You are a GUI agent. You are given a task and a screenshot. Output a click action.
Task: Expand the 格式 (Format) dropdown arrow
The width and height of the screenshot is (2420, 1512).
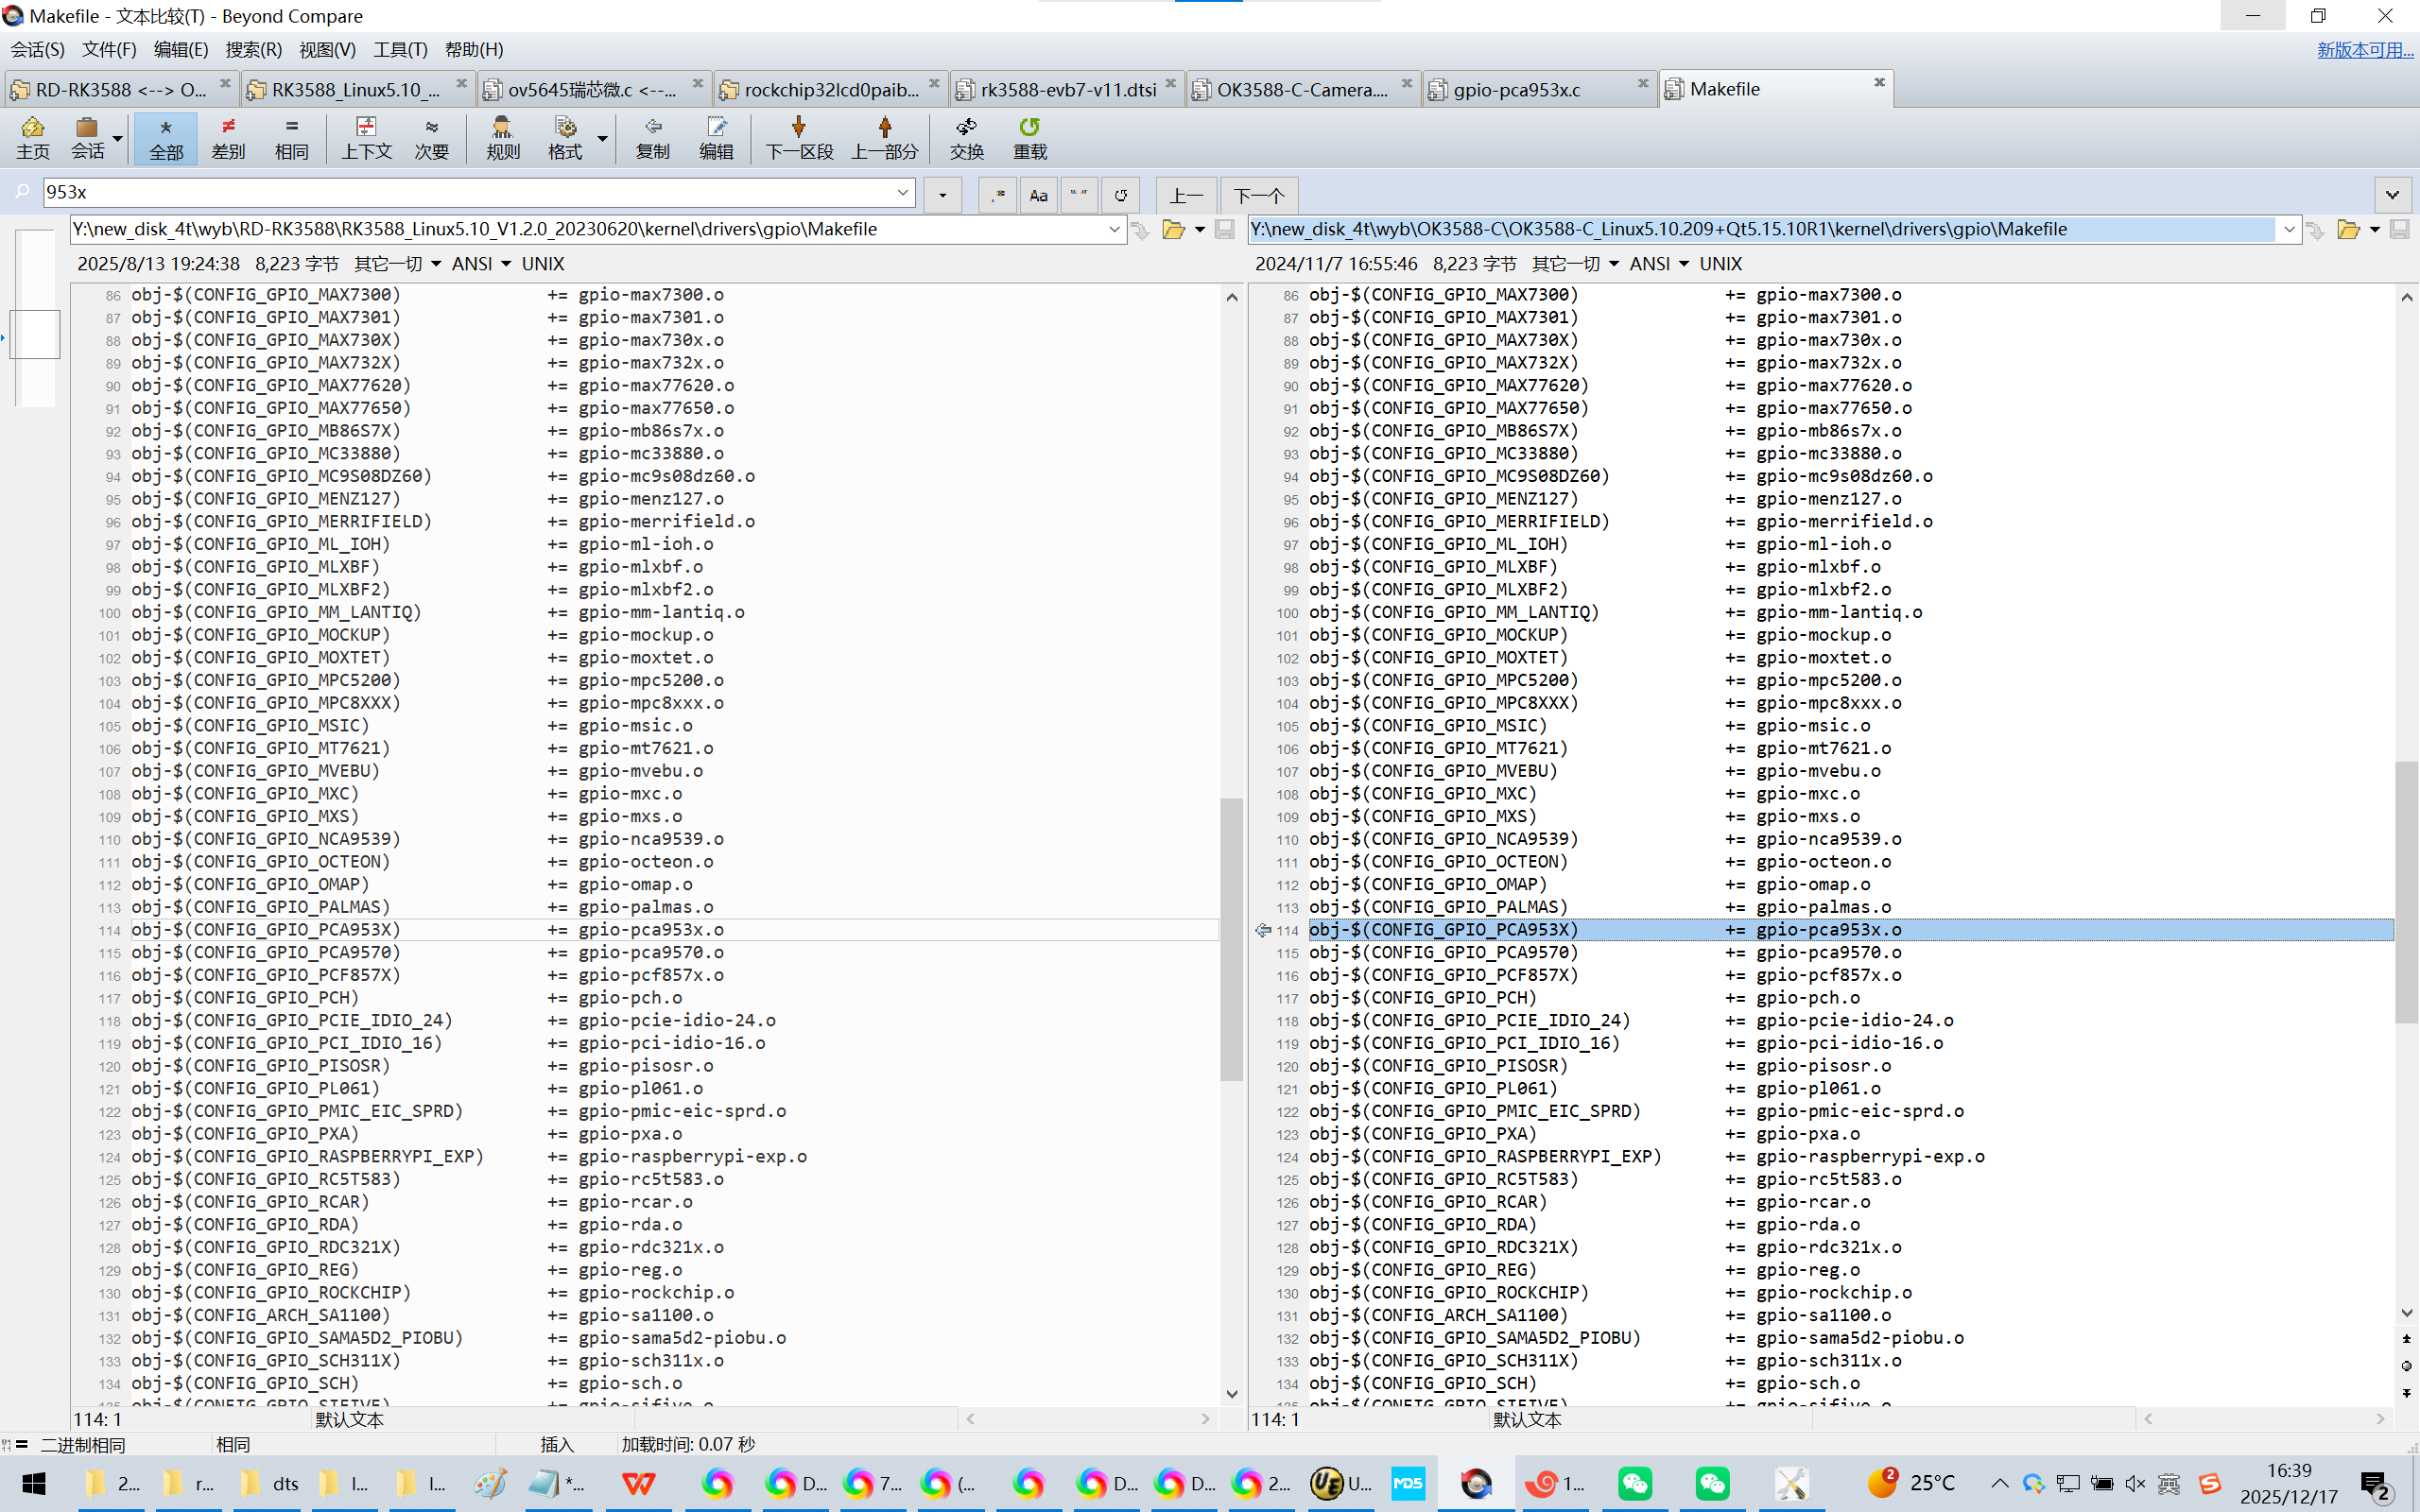[602, 138]
